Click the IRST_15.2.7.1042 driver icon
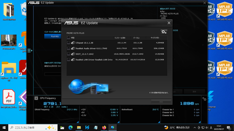Image resolution: width=234 pixels, height=131 pixels. click(73, 54)
